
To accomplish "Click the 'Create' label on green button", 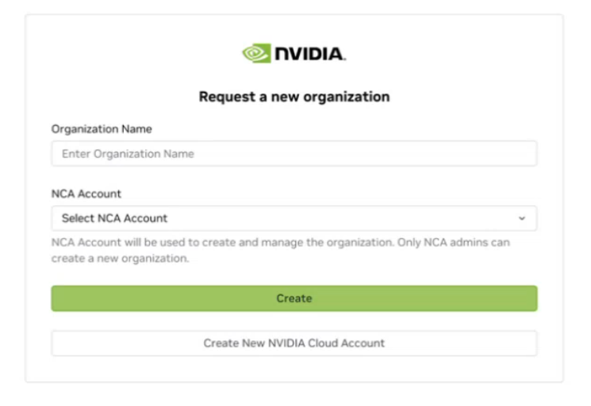I will (x=294, y=298).
